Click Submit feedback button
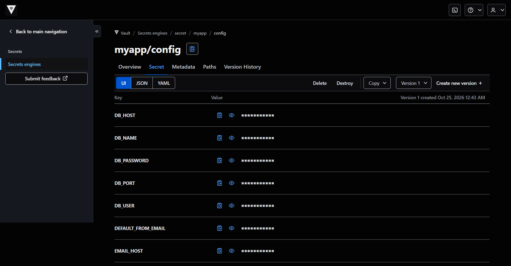This screenshot has width=511, height=266. (46, 78)
